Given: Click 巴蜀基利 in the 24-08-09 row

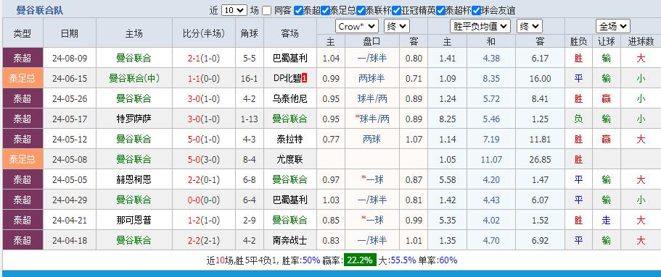Looking at the screenshot, I should [x=290, y=58].
